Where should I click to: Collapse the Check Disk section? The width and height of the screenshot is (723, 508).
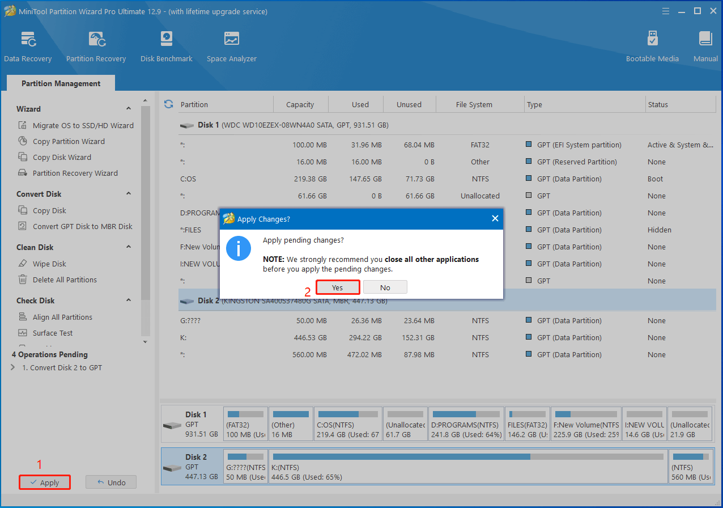(x=128, y=300)
